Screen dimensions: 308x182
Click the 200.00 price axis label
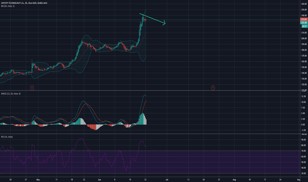tap(304, 38)
